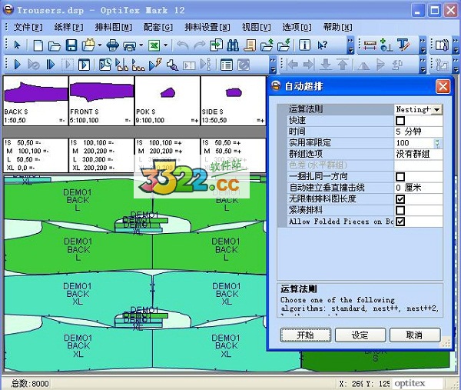Click the 设定 button
Screen dimensions: 461x390
(360, 335)
